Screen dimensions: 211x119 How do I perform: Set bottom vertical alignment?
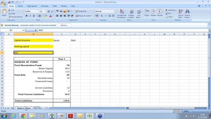[x=65, y=11]
